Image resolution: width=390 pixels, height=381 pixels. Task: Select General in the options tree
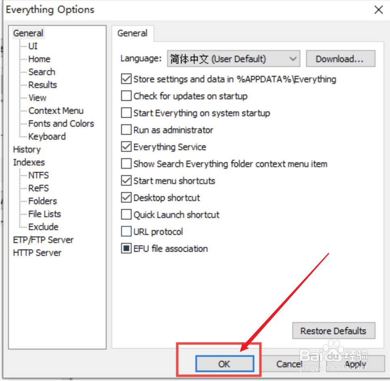pyautogui.click(x=28, y=33)
